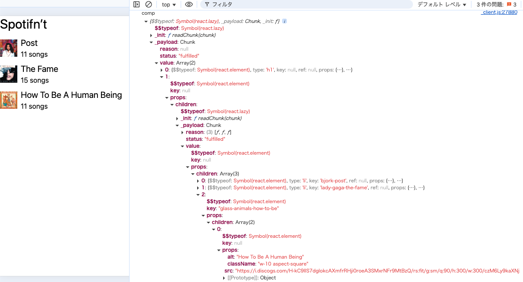
Task: Expand the h1 react element at index 0
Action: coord(162,70)
